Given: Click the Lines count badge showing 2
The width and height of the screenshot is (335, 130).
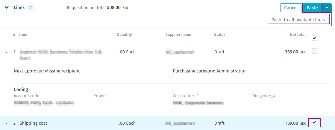Looking at the screenshot, I should 31,8.
